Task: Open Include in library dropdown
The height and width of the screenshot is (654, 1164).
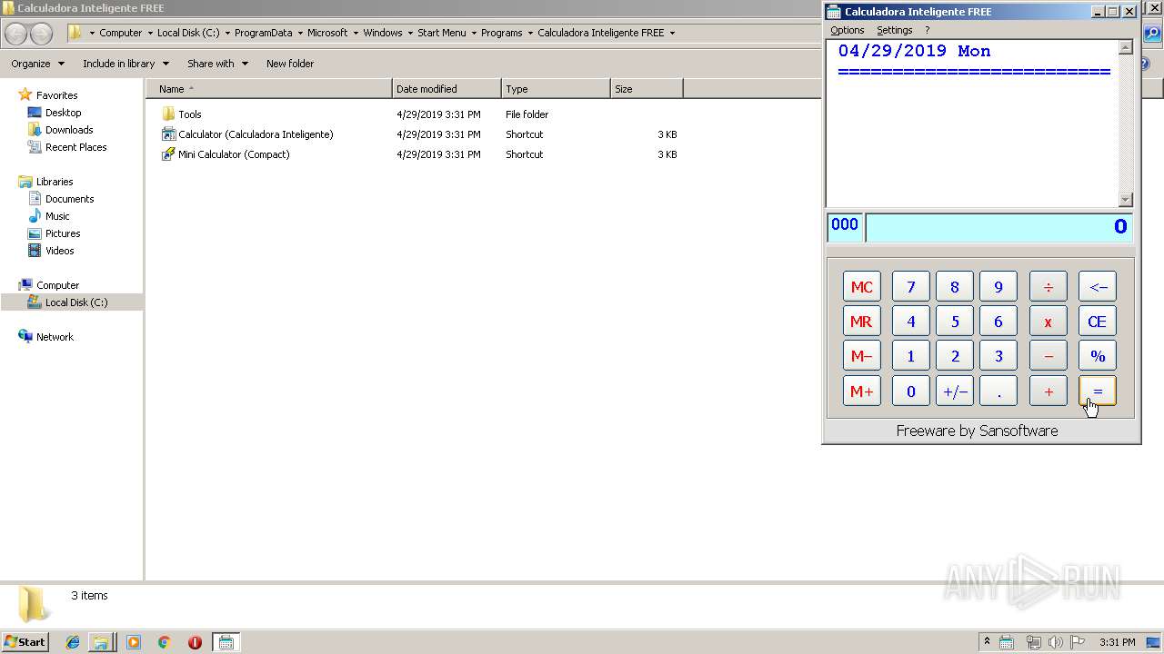Action: click(x=125, y=64)
